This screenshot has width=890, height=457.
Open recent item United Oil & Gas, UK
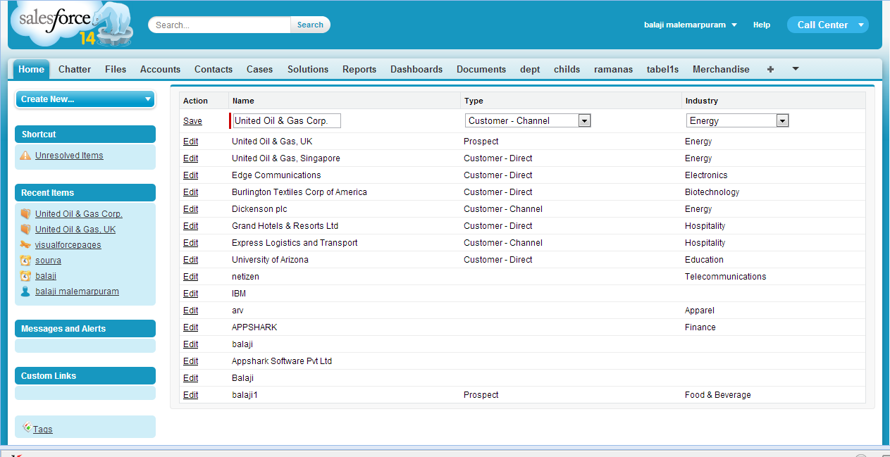pos(75,230)
